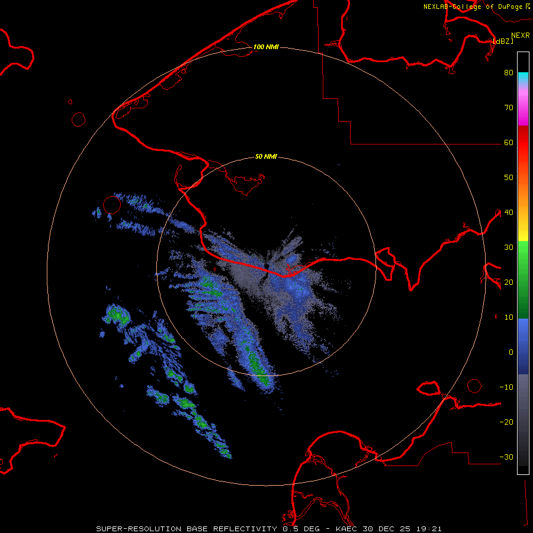Click the "0.5 DEG" elevation text
The width and height of the screenshot is (533, 533).
302,529
